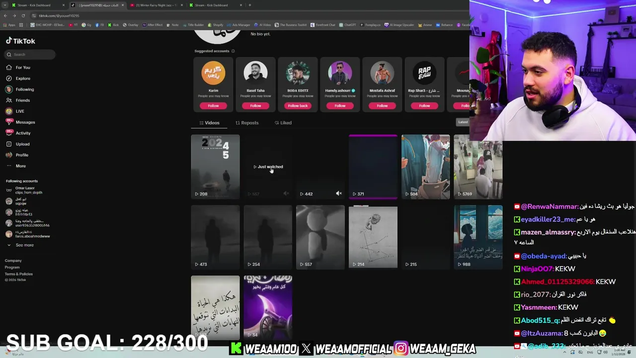Screen dimensions: 636x358
Task: Select the Reposts tab on profile
Action: pos(247,123)
